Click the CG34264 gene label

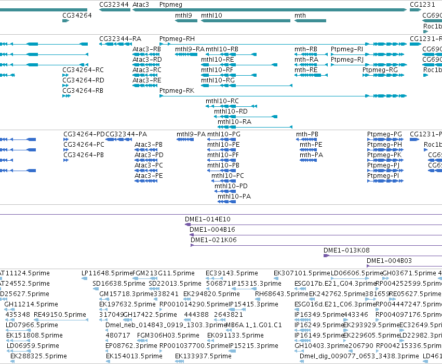(x=77, y=16)
